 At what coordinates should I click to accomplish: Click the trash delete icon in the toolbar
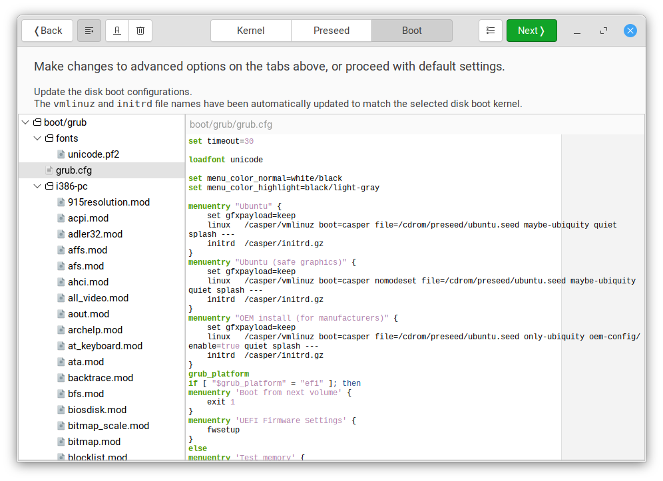pyautogui.click(x=140, y=30)
